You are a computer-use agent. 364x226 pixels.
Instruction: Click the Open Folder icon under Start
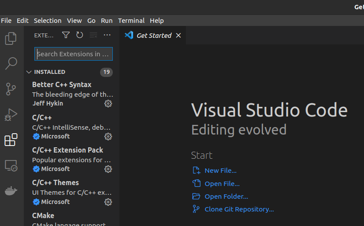pos(196,197)
